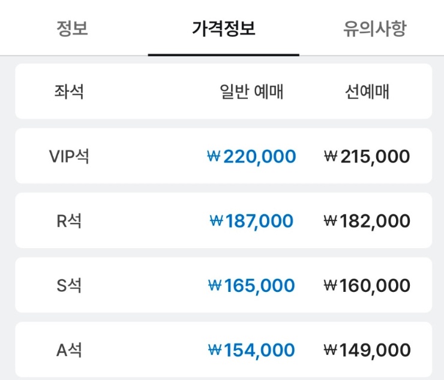Select the 가격정보 tab

pyautogui.click(x=224, y=29)
